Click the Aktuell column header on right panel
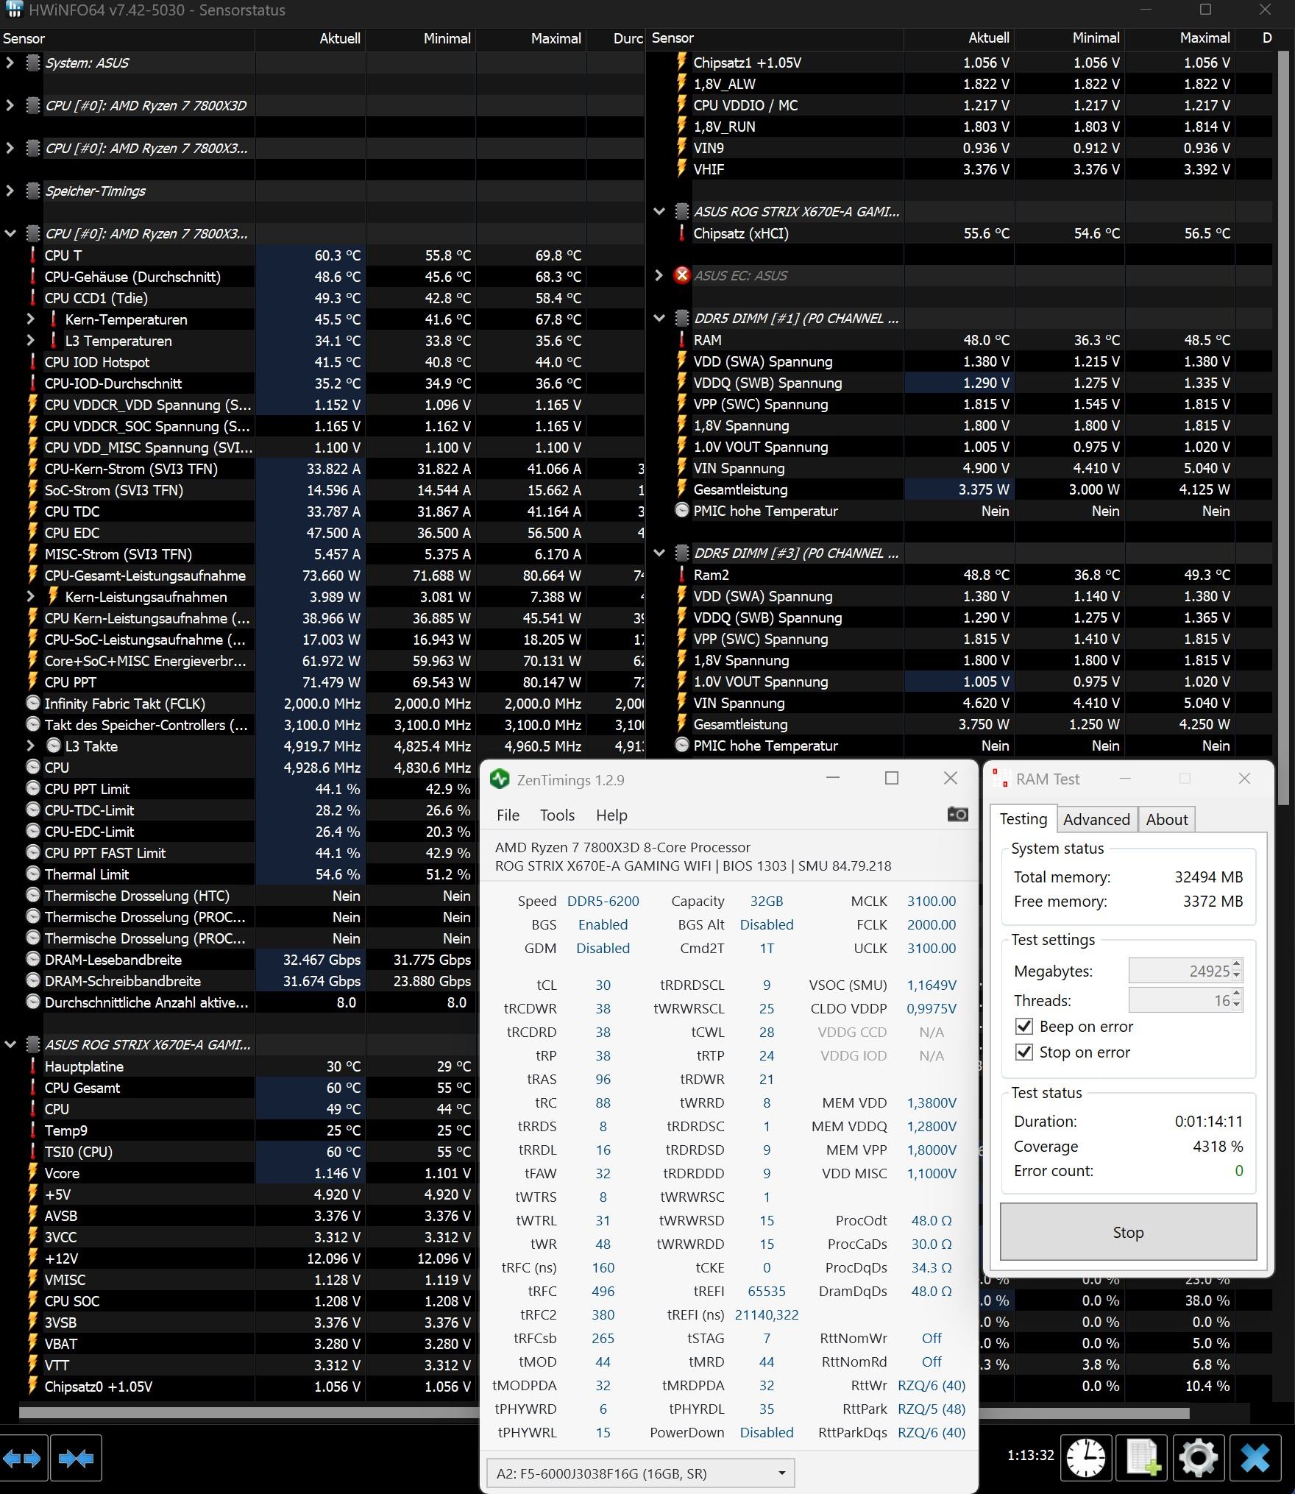 [959, 38]
